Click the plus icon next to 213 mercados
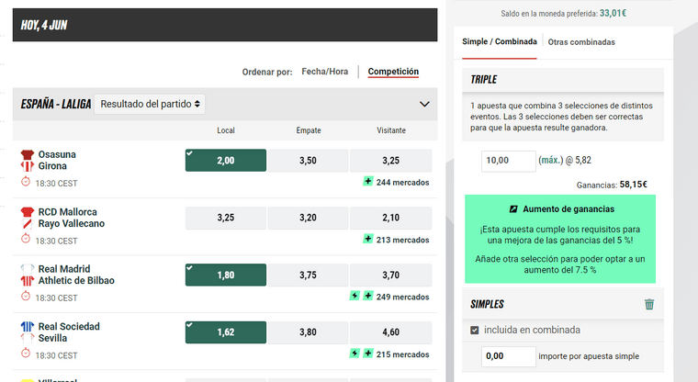The image size is (698, 382). click(x=367, y=239)
